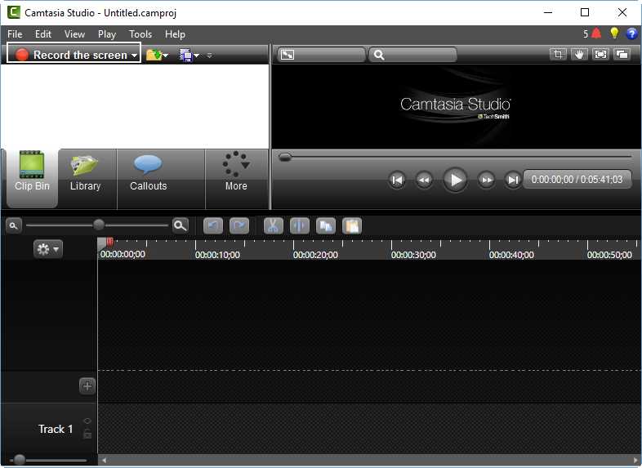Image resolution: width=642 pixels, height=468 pixels.
Task: Open the File menu
Action: click(x=15, y=34)
